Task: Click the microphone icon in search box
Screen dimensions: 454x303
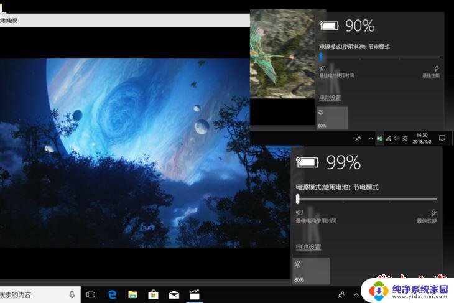Action: [x=72, y=295]
